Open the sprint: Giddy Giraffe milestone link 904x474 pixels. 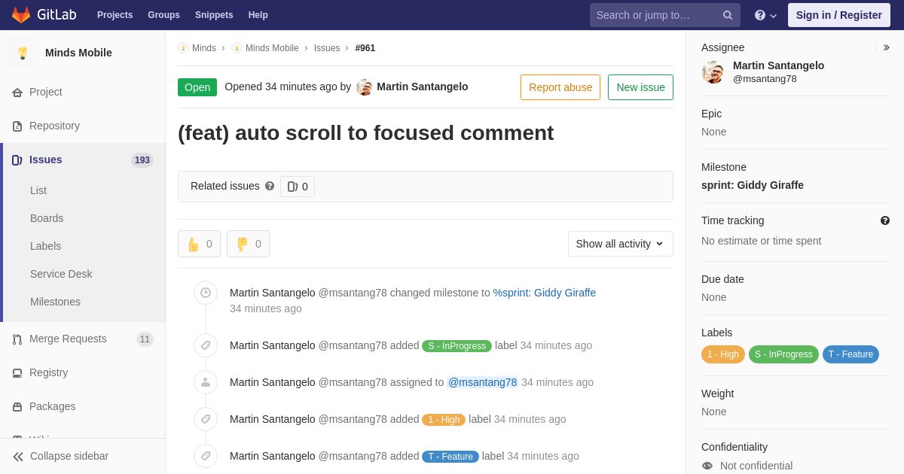(753, 185)
